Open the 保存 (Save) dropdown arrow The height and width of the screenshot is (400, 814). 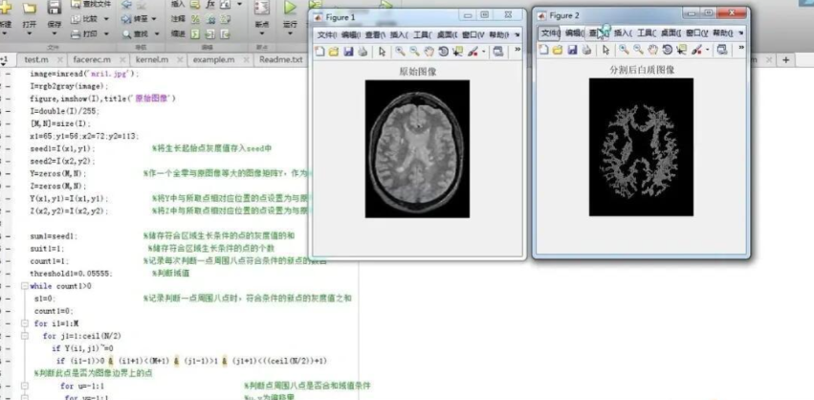54,33
